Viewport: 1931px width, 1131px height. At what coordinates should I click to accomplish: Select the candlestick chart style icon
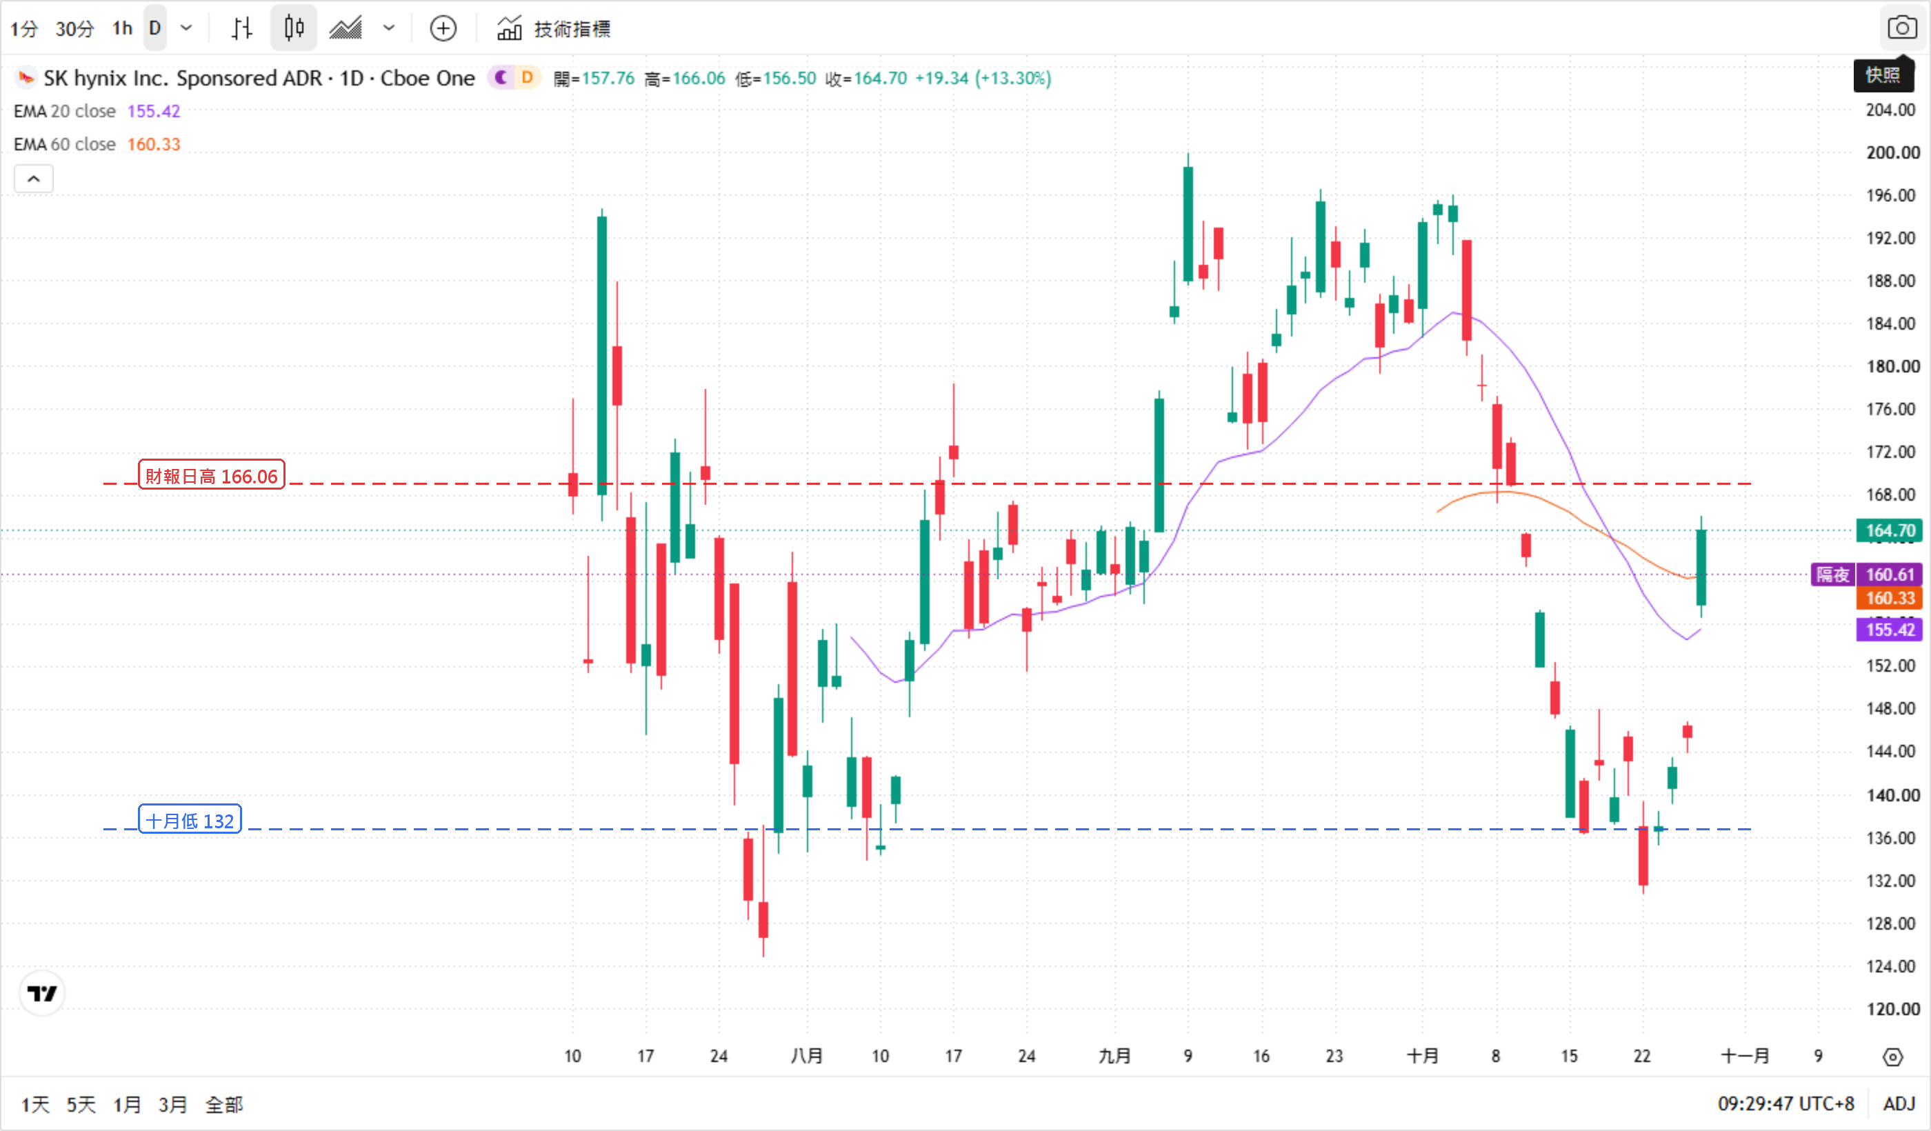[x=294, y=28]
